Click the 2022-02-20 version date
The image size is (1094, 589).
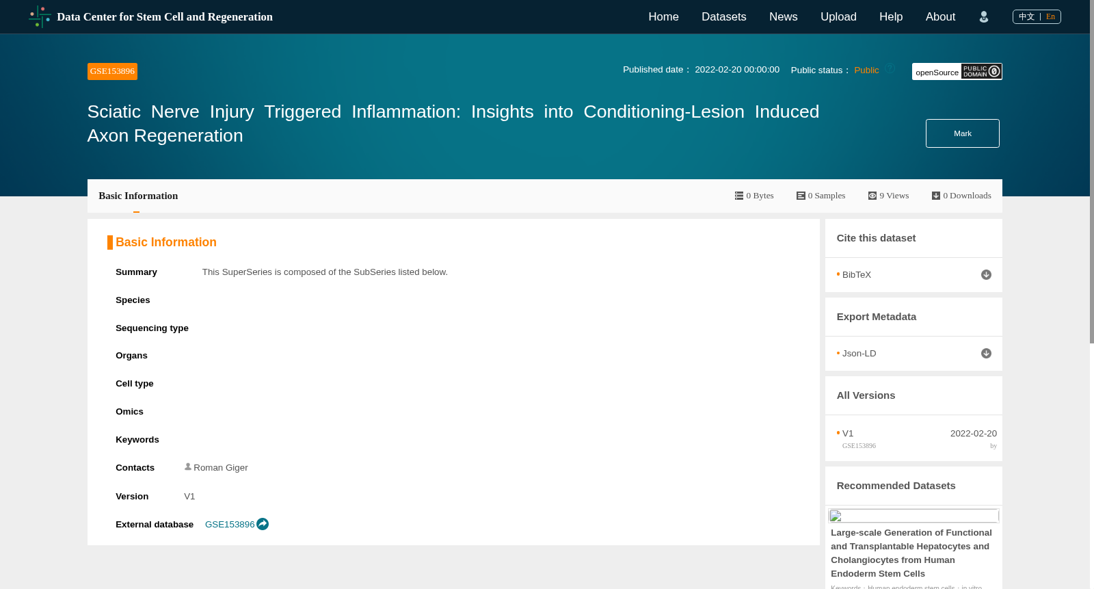click(x=973, y=434)
